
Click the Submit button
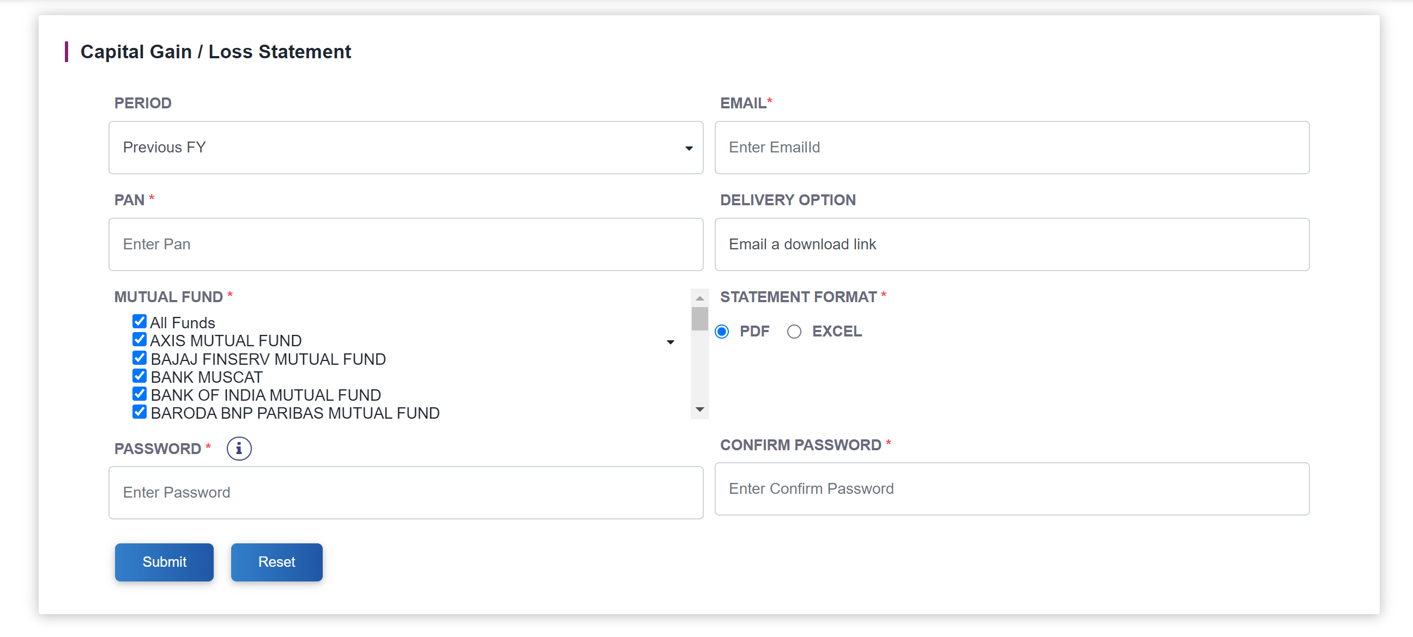click(x=164, y=562)
